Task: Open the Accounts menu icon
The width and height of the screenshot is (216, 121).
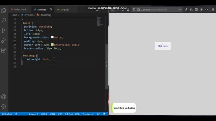Action: coord(4,97)
